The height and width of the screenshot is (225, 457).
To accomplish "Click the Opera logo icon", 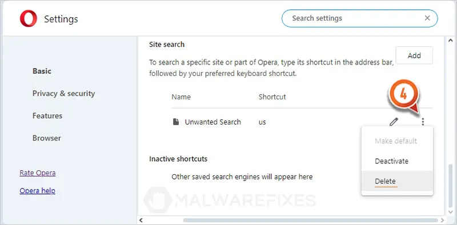I will (28, 19).
